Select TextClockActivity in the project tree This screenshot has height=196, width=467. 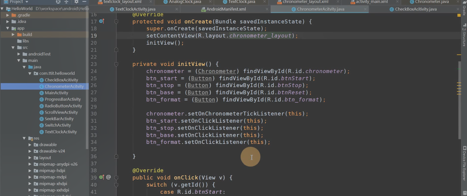[61, 132]
